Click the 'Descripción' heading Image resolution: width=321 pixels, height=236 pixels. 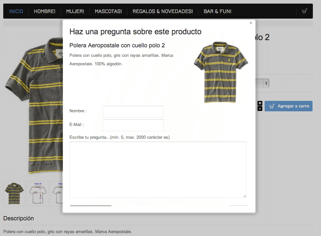coord(19,218)
